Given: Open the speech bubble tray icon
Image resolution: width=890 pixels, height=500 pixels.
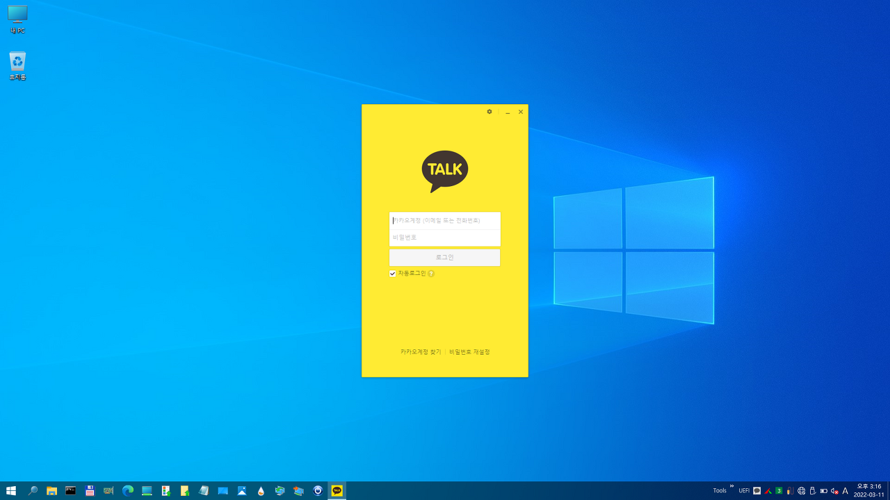Looking at the screenshot, I should pyautogui.click(x=757, y=490).
